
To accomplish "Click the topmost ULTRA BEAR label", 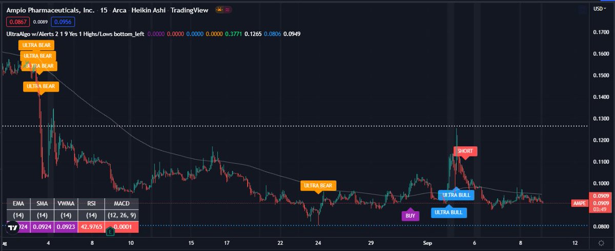I will click(x=35, y=46).
